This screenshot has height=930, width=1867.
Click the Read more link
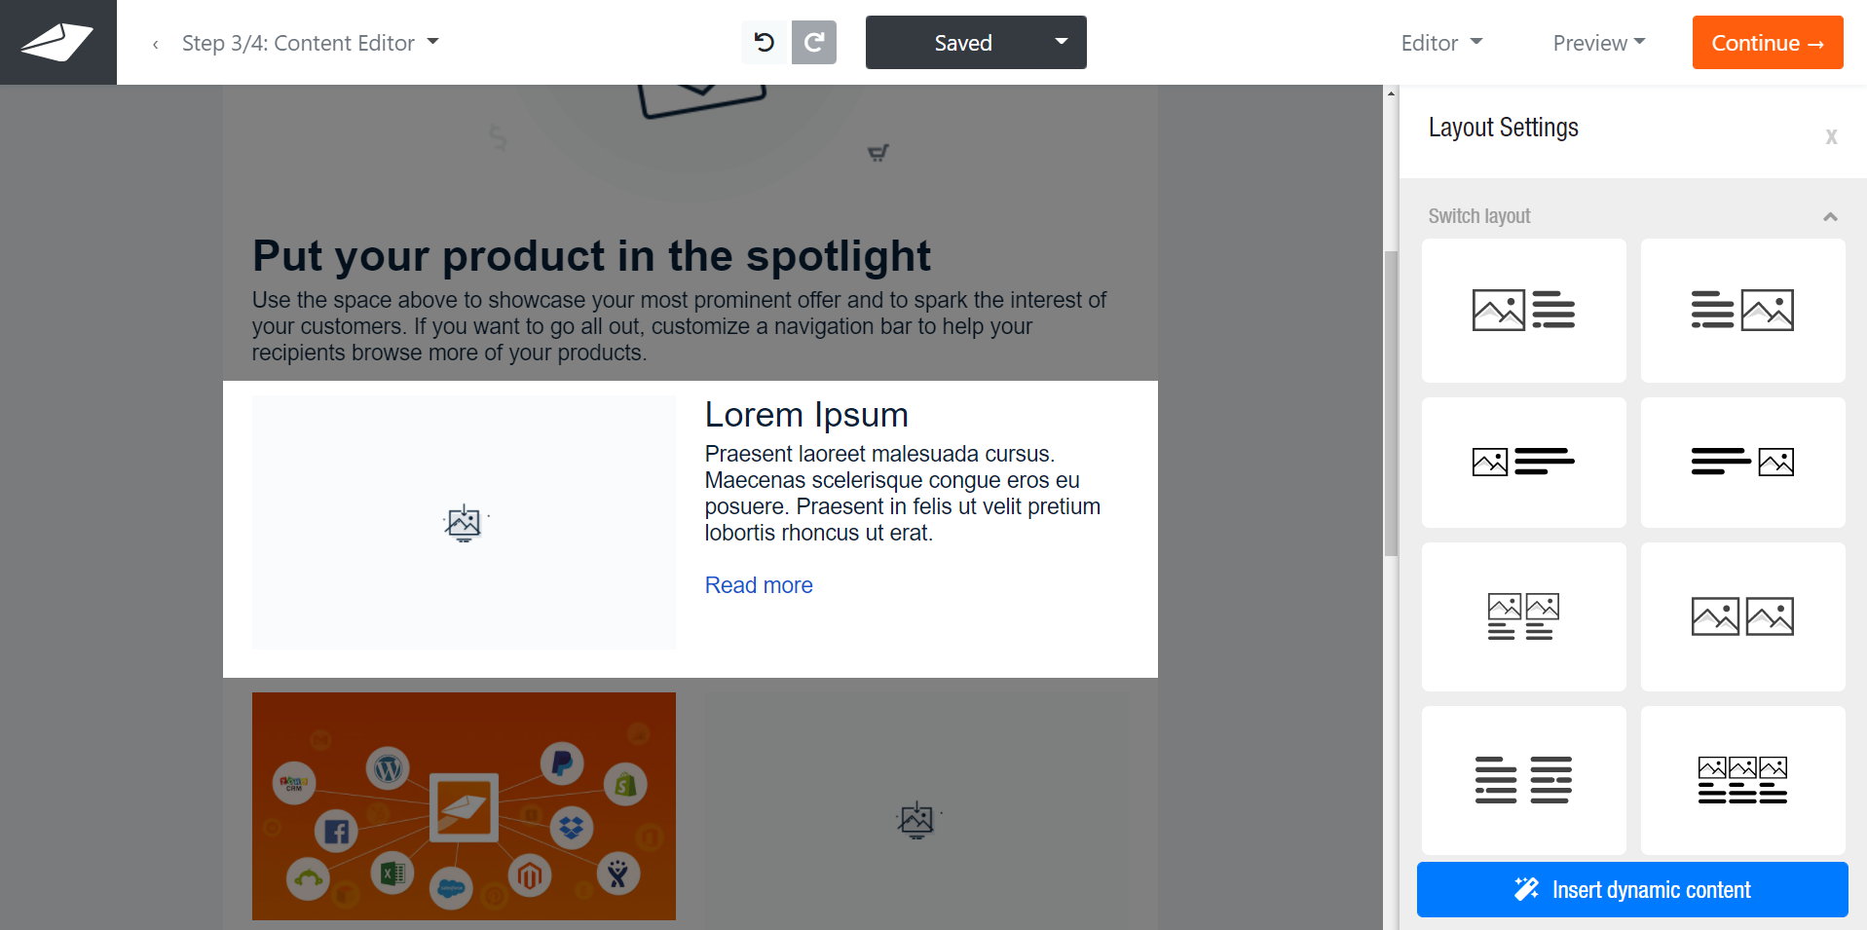pyautogui.click(x=759, y=585)
